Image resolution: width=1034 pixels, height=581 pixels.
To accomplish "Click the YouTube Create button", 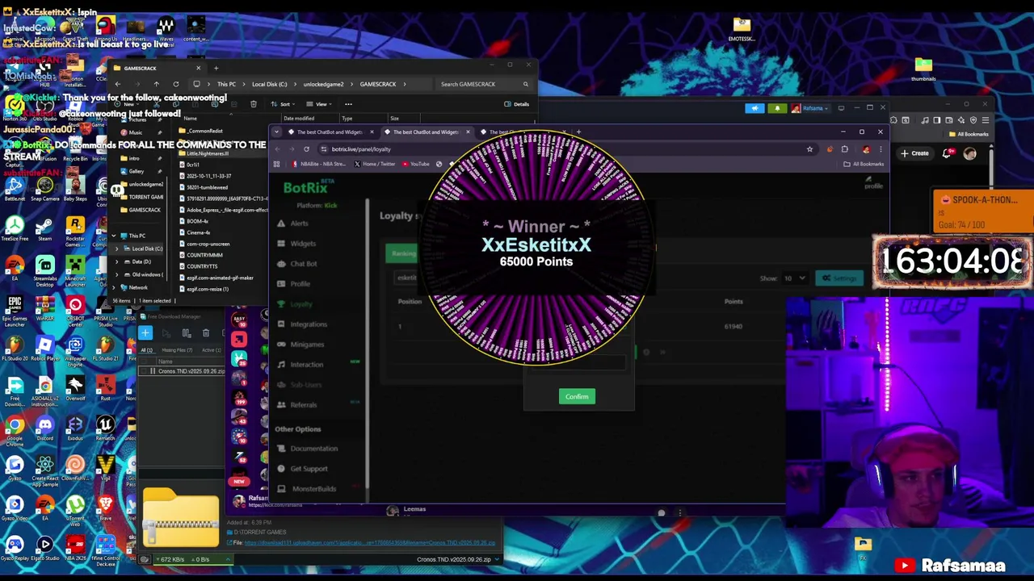I will 914,153.
